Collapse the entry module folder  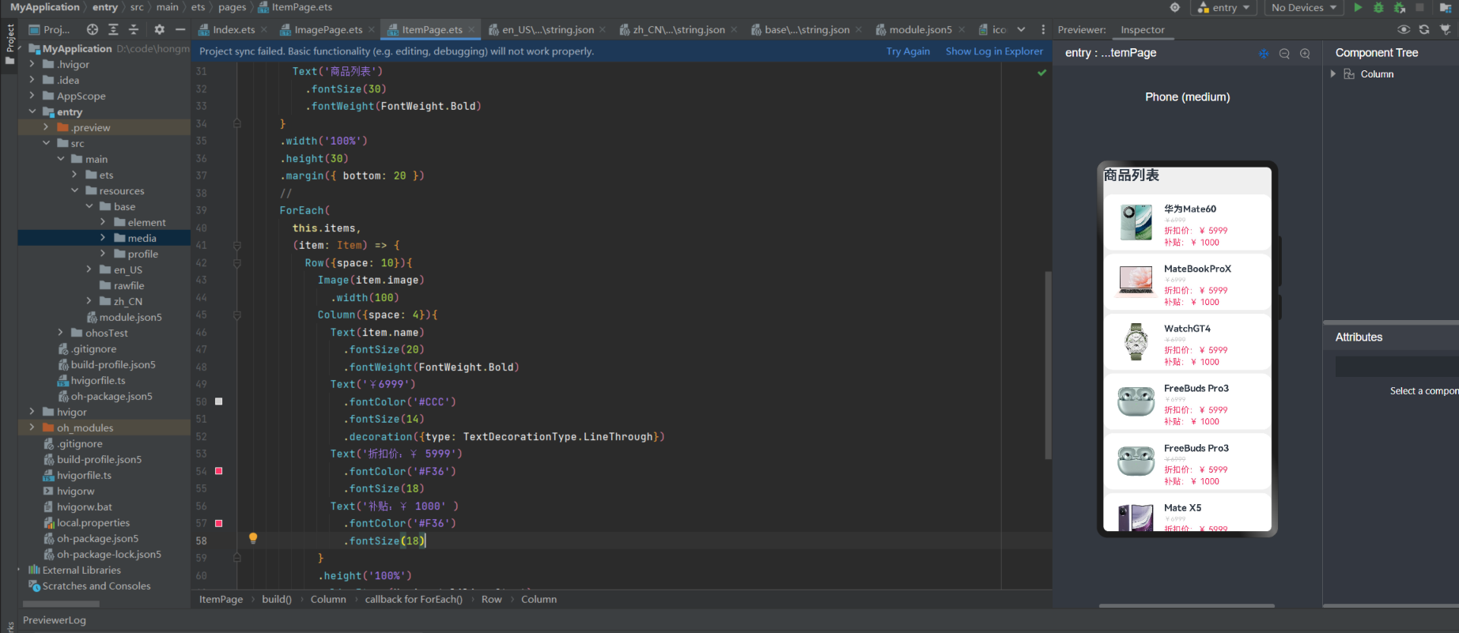(x=32, y=111)
